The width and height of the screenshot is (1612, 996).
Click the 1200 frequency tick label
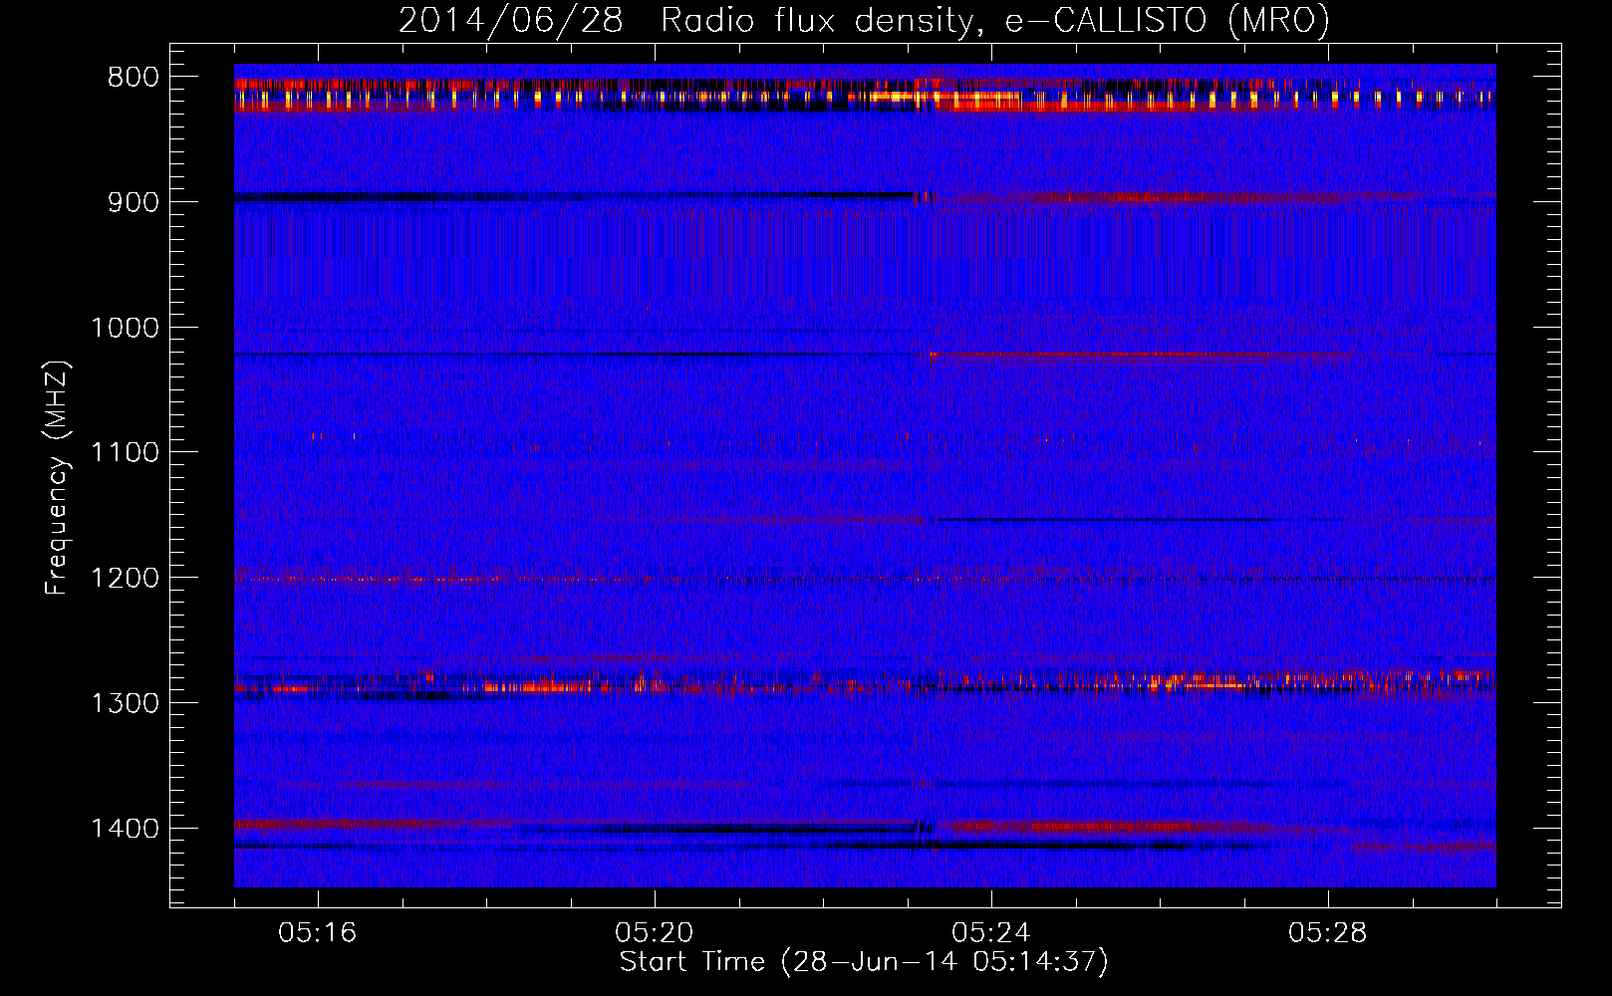click(126, 579)
